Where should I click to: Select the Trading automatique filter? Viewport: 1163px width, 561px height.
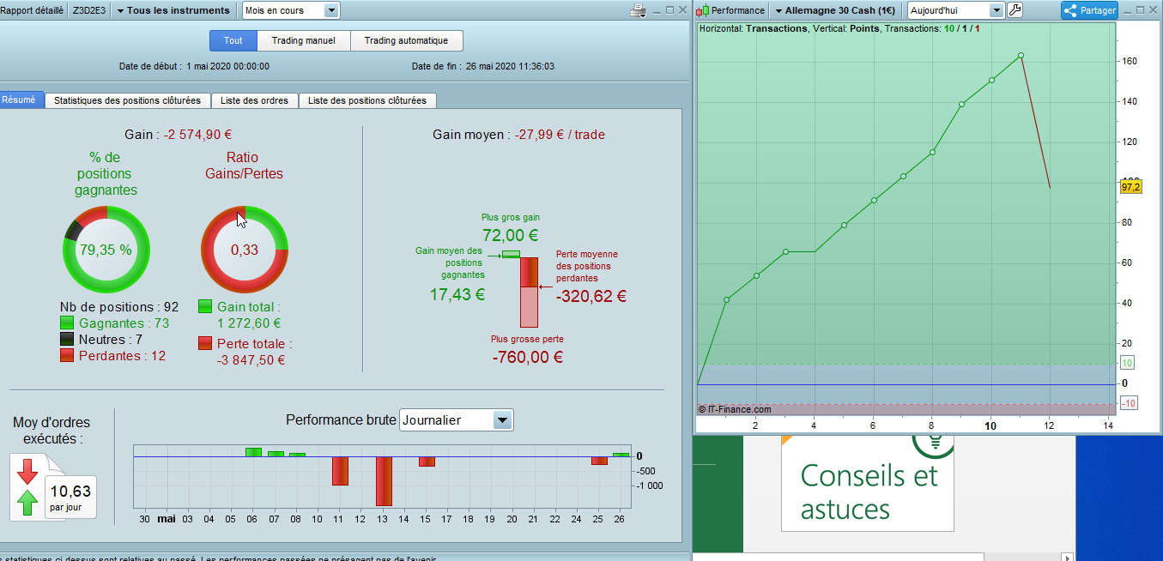click(406, 40)
